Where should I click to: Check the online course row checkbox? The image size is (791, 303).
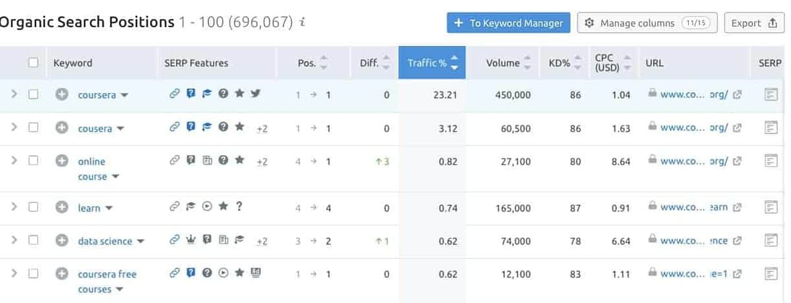click(x=33, y=161)
